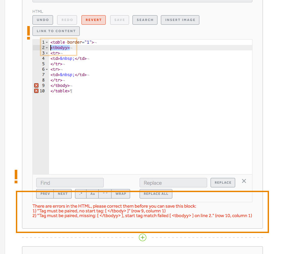The height and width of the screenshot is (254, 294).
Task: Revert HTML changes with REVERT button
Action: [94, 20]
